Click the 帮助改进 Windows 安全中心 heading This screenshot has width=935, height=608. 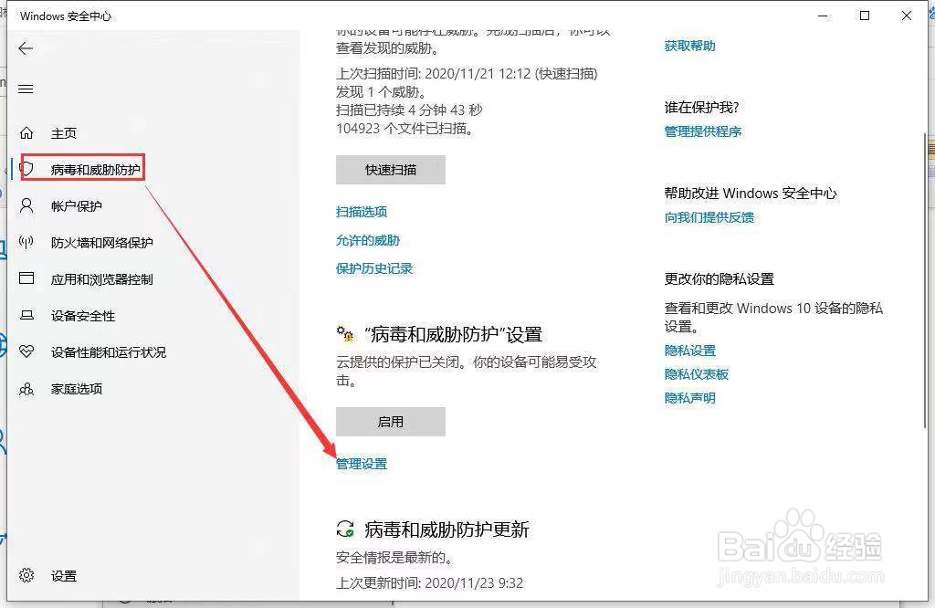click(x=751, y=194)
